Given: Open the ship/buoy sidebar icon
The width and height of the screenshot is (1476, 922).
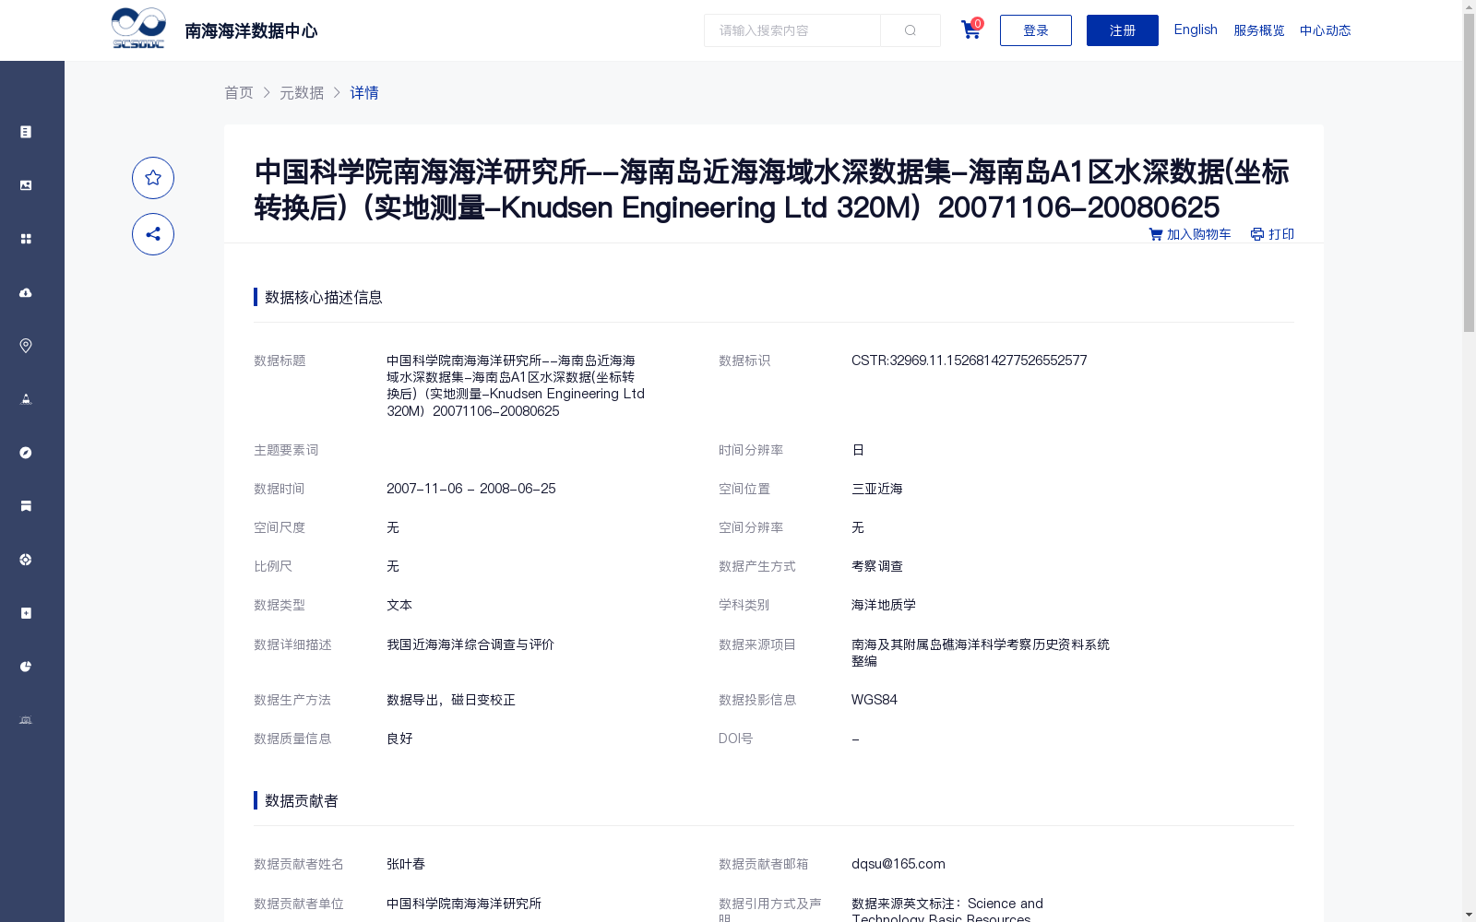Looking at the screenshot, I should 26,399.
